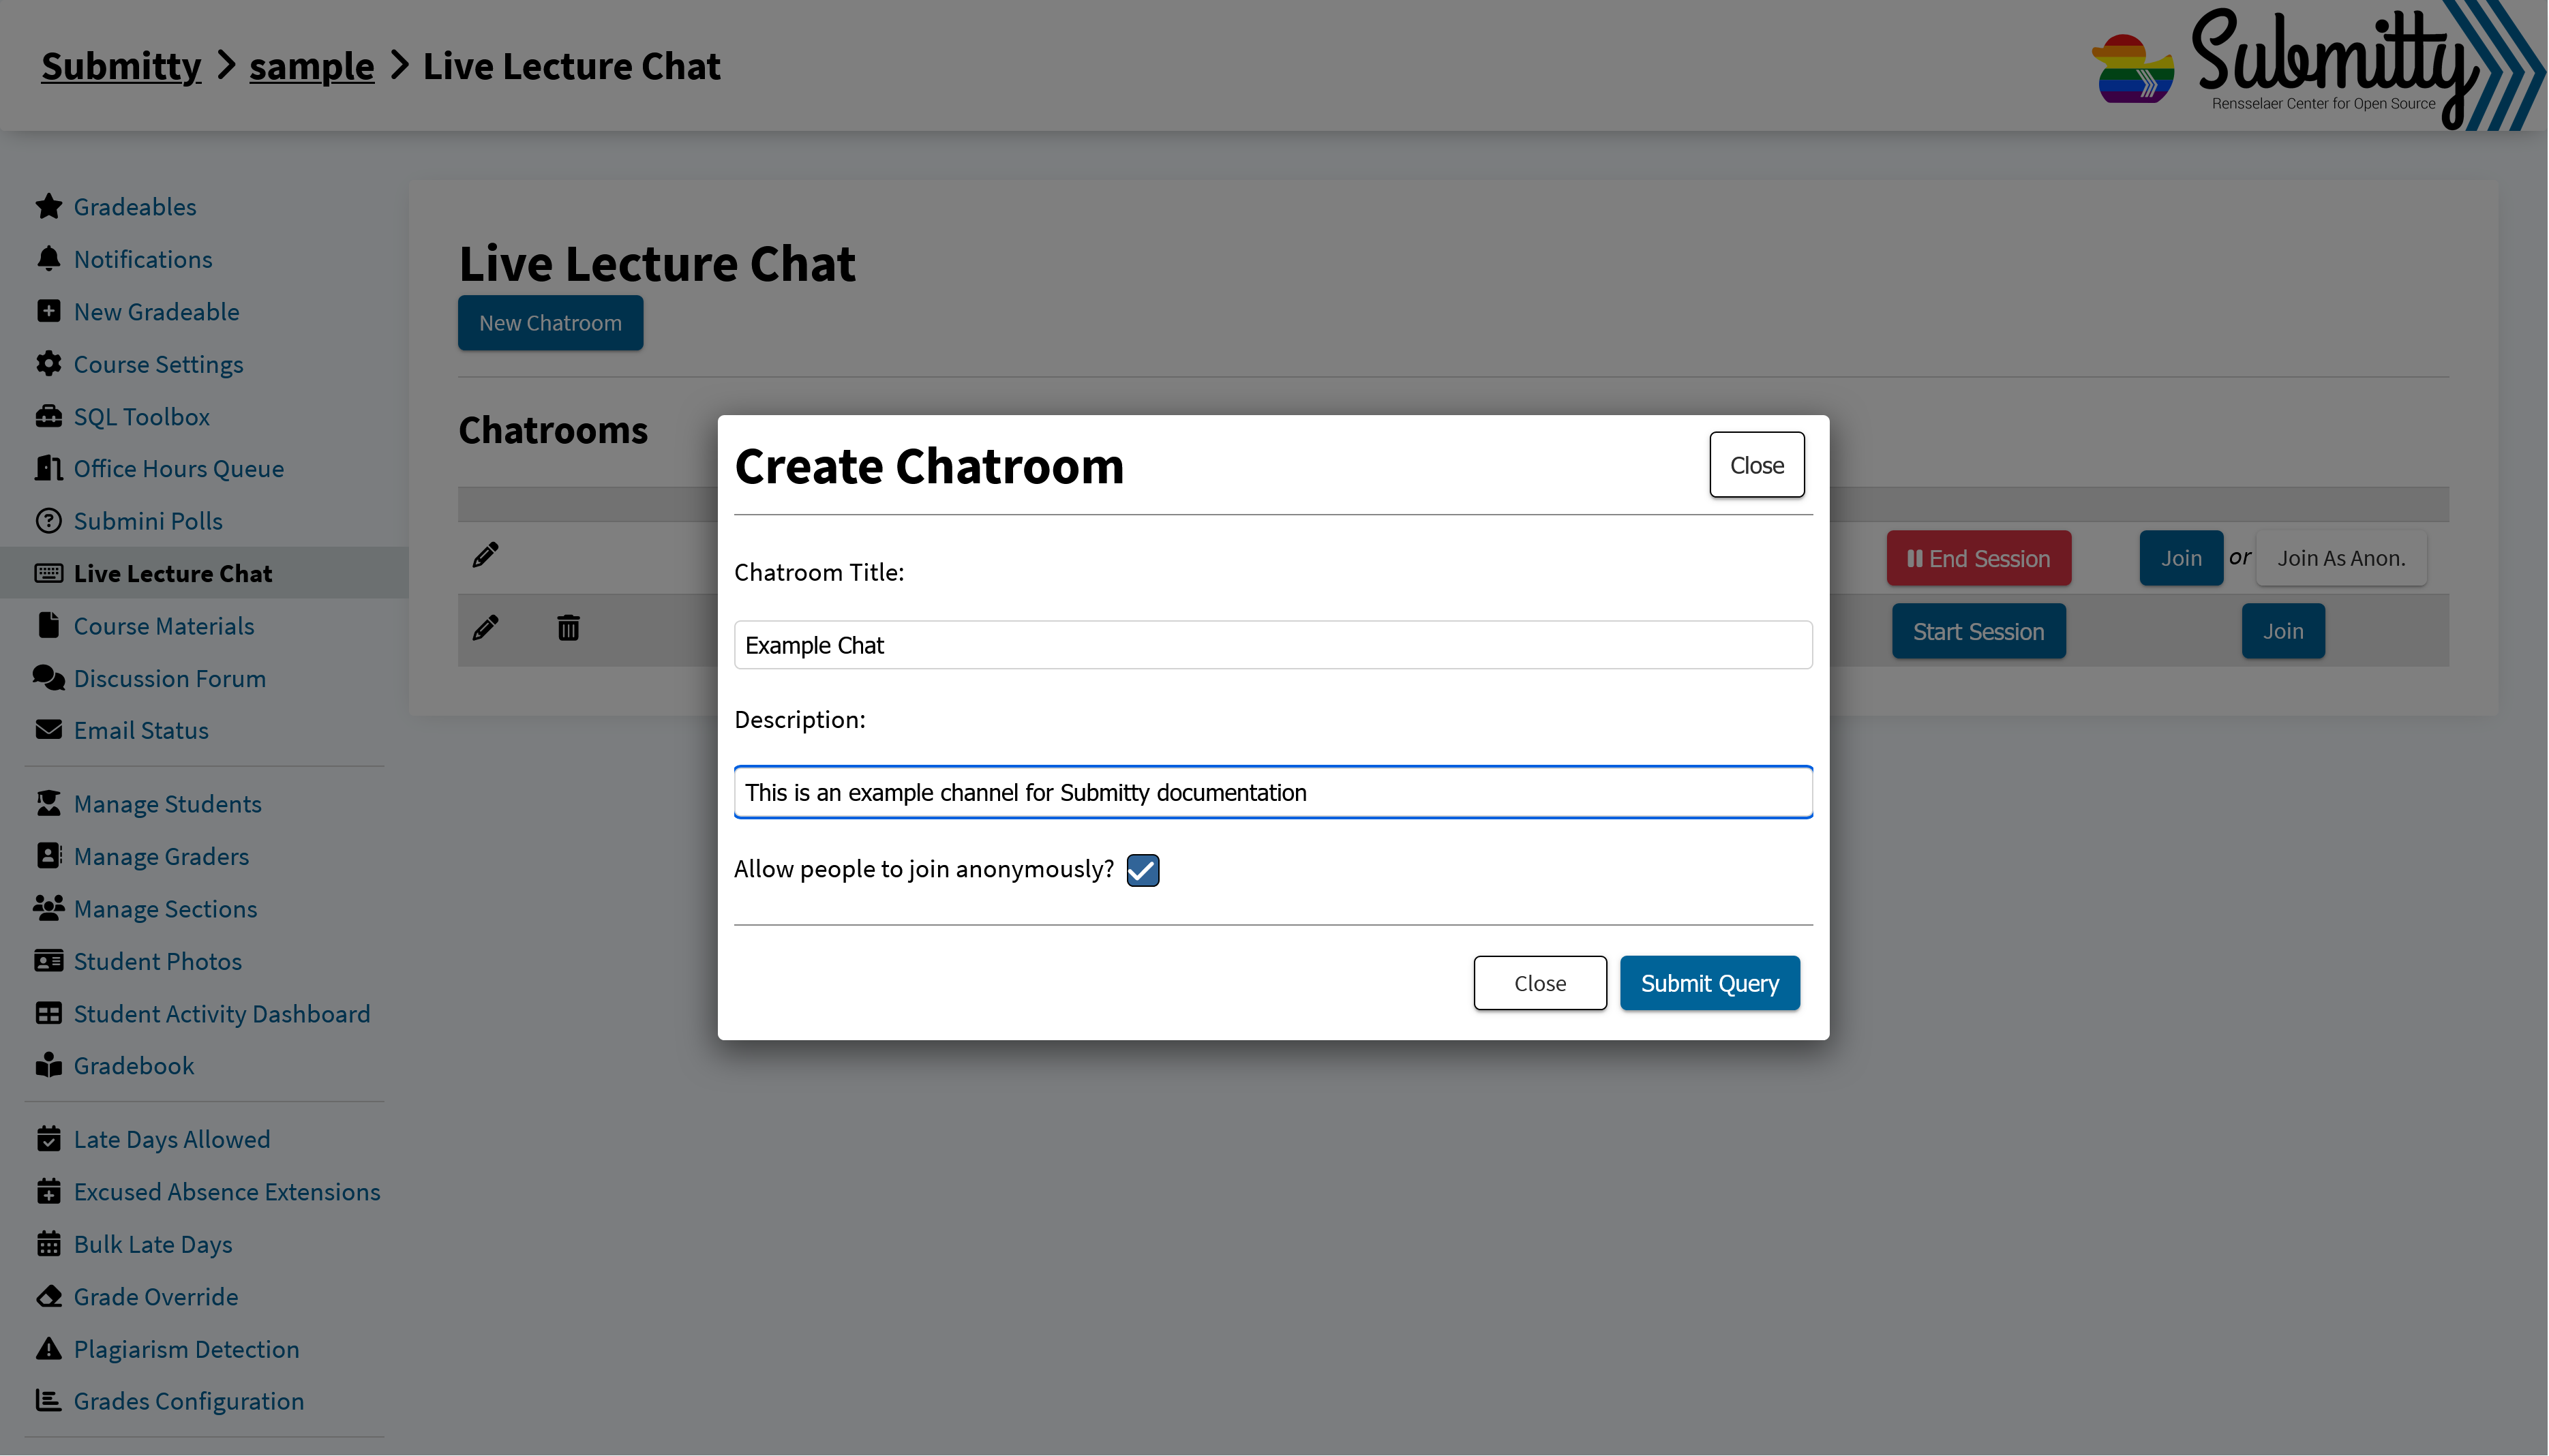Screen dimensions: 2549x1456
Task: Click into the Description text field
Action: [x=1272, y=792]
